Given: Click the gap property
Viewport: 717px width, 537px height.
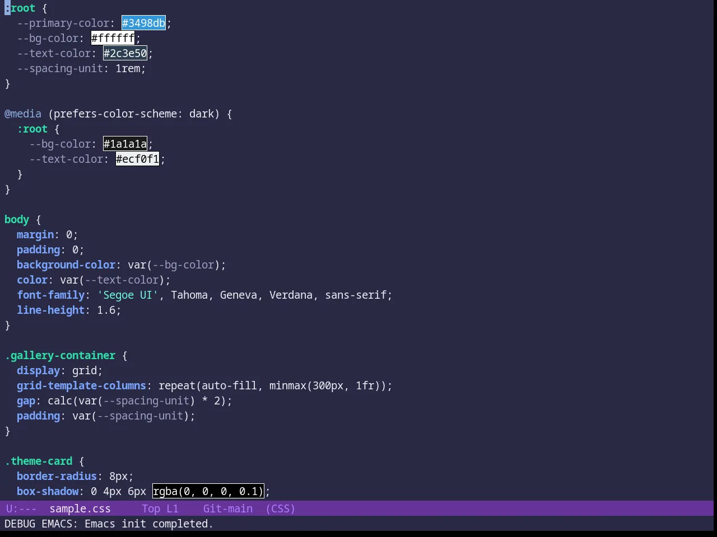Looking at the screenshot, I should tap(26, 401).
